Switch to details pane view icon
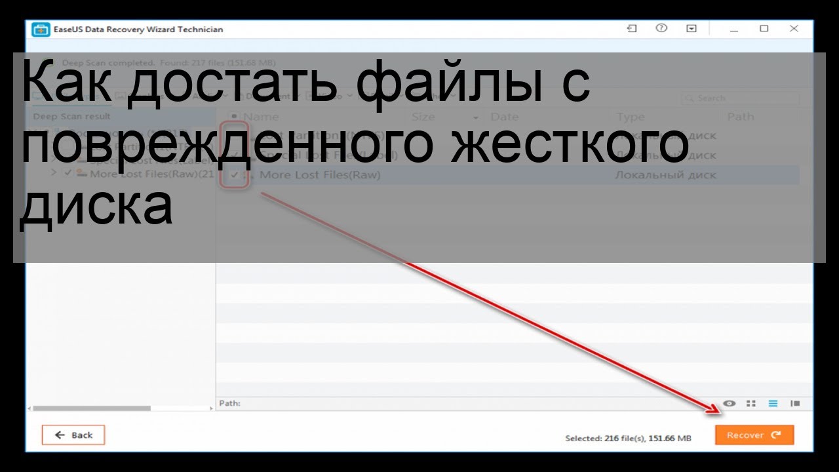The width and height of the screenshot is (839, 472). tap(794, 404)
